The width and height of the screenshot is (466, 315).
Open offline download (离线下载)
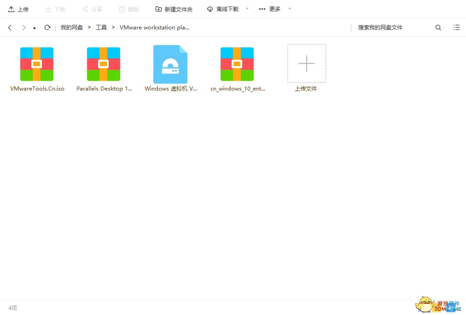pyautogui.click(x=223, y=9)
